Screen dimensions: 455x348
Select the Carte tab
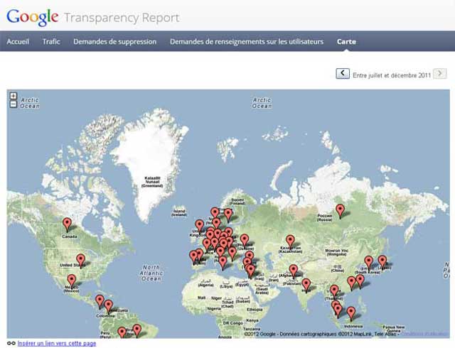pyautogui.click(x=346, y=41)
